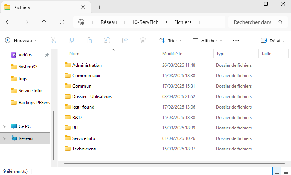Select the lost+found folder icon

point(67,107)
